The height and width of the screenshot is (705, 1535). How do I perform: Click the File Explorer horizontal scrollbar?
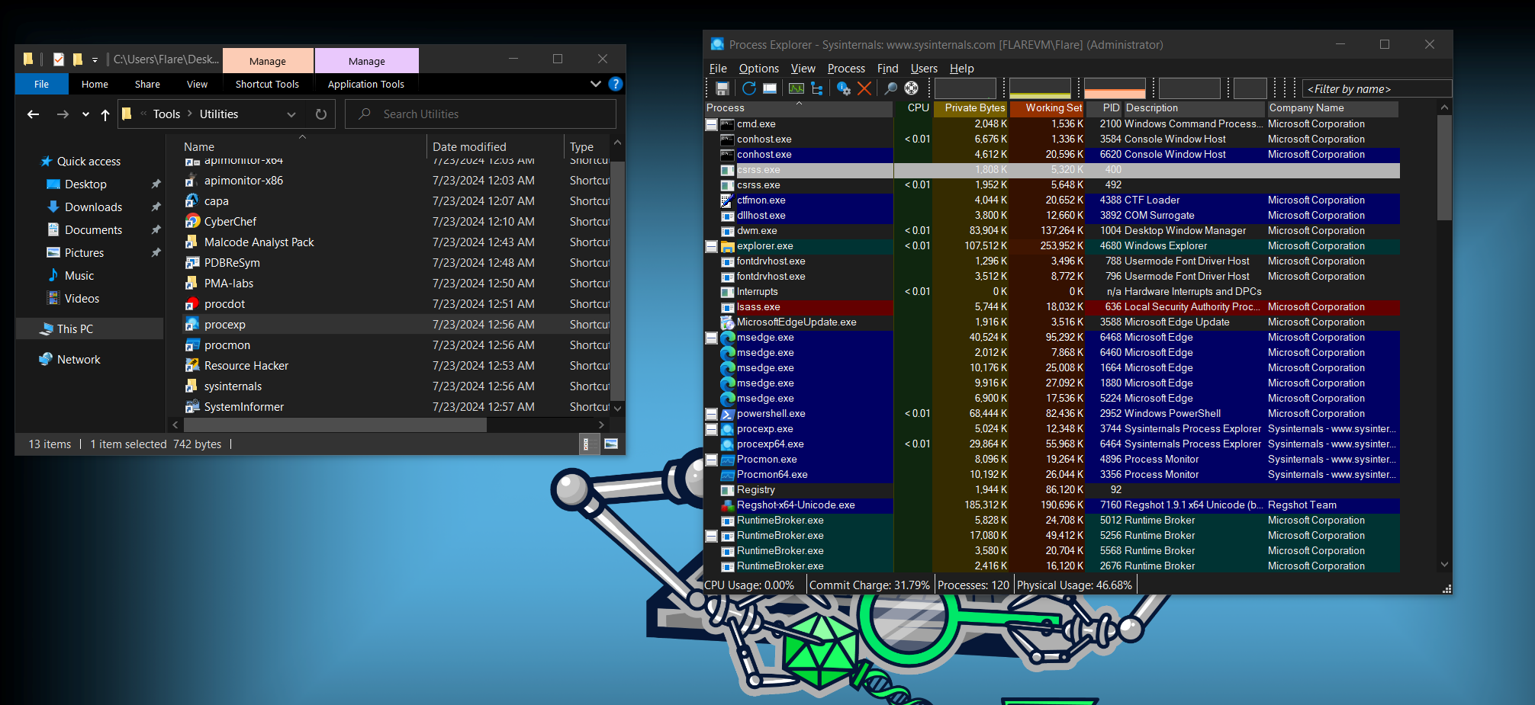335,425
